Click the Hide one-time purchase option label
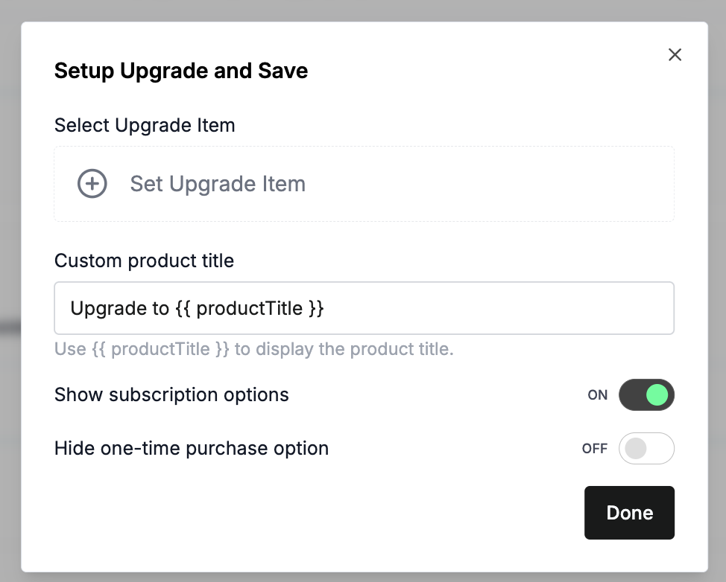The image size is (726, 582). pos(192,449)
